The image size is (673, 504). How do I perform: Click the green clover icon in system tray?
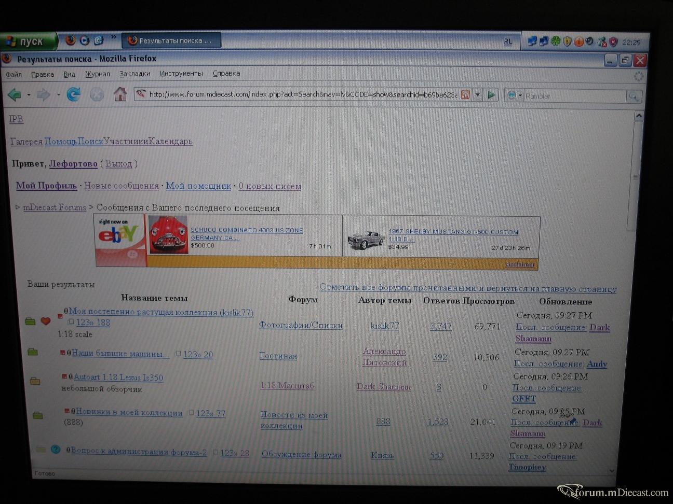556,41
